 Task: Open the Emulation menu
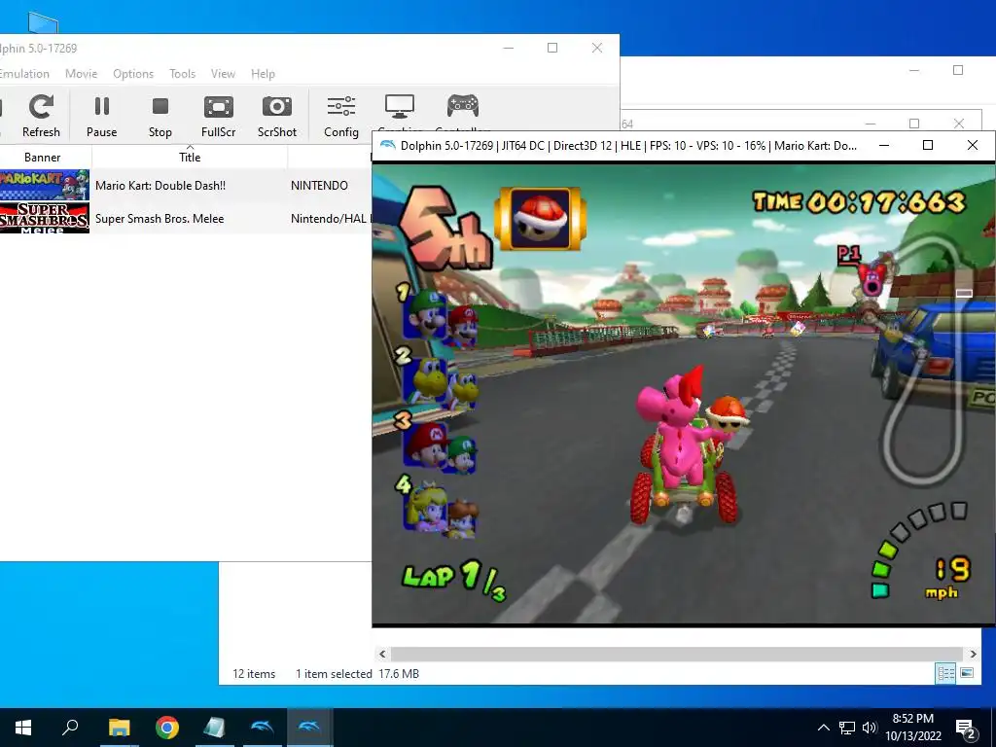coord(24,74)
